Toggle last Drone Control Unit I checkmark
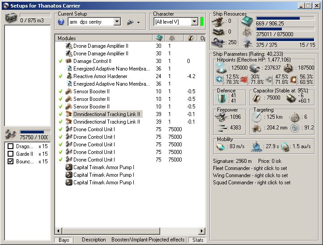This screenshot has height=245, width=323. click(60, 160)
